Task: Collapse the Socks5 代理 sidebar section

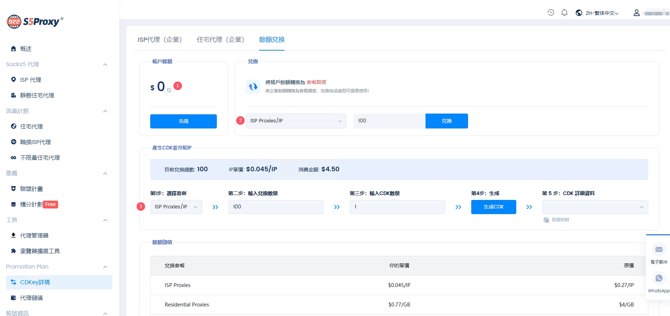Action: 105,64
